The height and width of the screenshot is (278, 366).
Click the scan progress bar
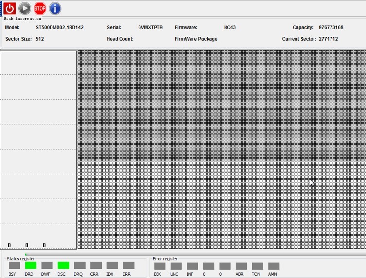[195, 254]
